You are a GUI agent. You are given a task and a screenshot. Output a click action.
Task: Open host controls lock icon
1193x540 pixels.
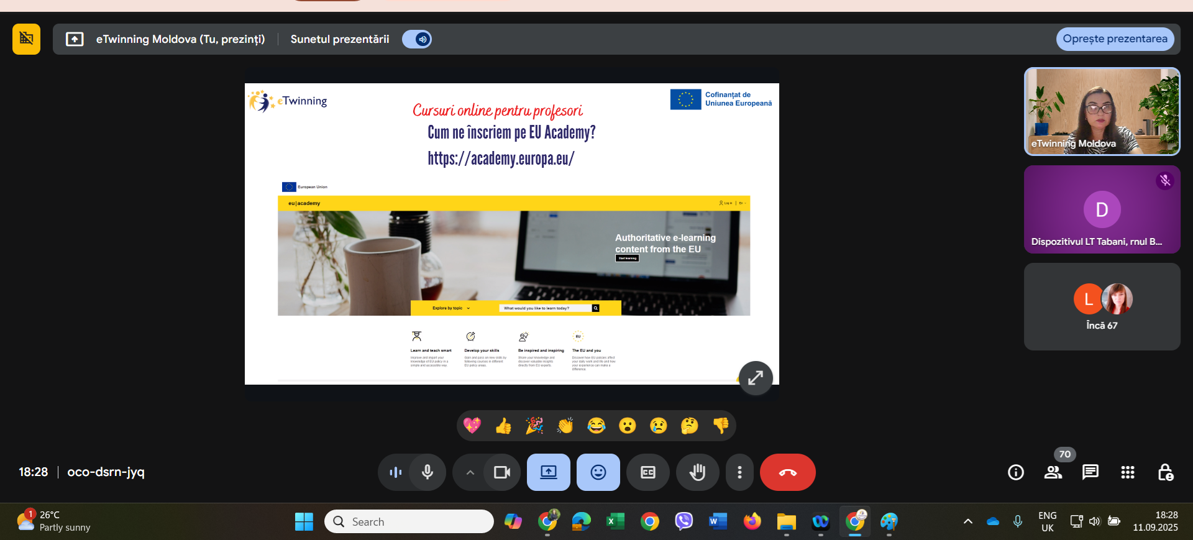click(x=1165, y=472)
